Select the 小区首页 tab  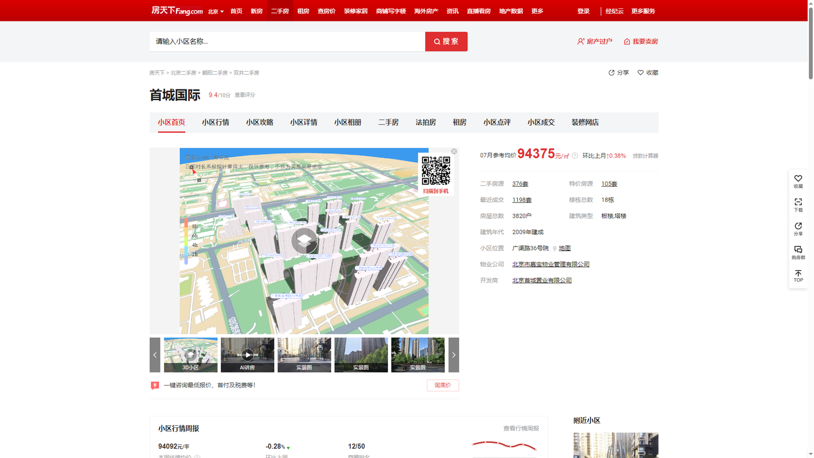click(171, 122)
